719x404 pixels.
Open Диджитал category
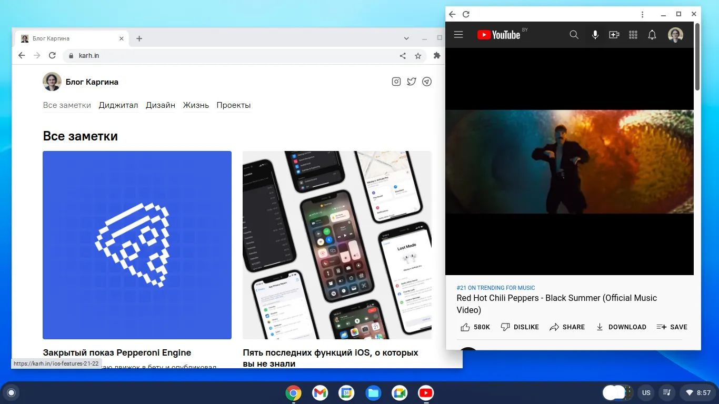118,105
